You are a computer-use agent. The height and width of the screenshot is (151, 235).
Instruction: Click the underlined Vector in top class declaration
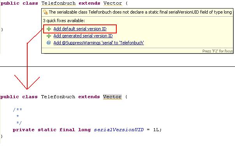pyautogui.click(x=112, y=3)
